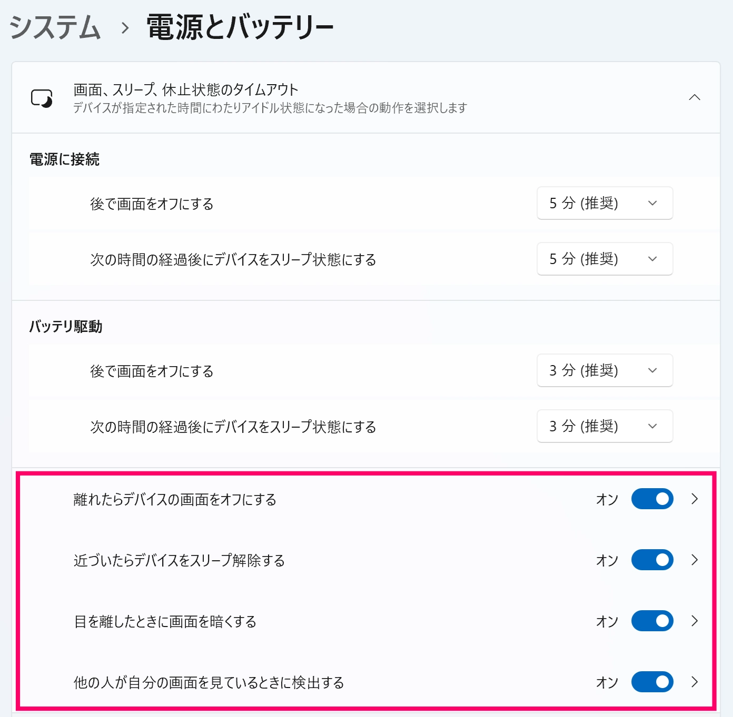
Task: Open details chevron for 離れたらデバイスの画面をオフにする
Action: [695, 499]
